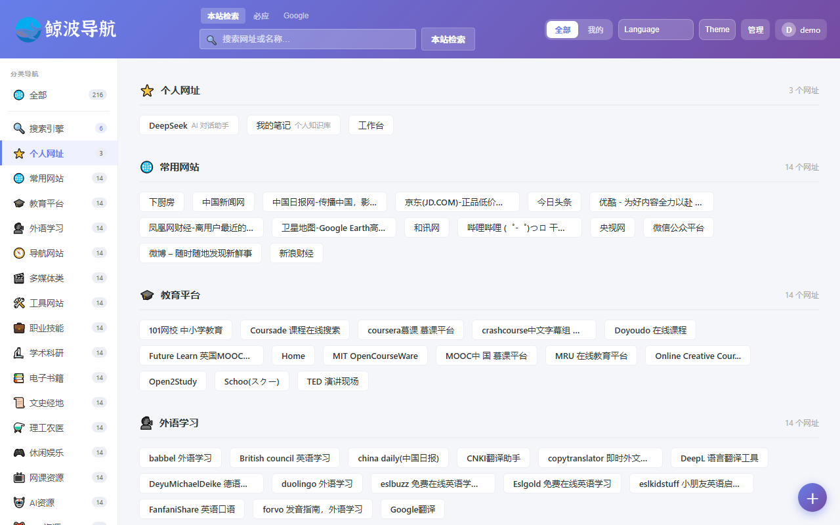
Task: Click the gamepad icon beside 休闲娱乐
Action: click(19, 453)
